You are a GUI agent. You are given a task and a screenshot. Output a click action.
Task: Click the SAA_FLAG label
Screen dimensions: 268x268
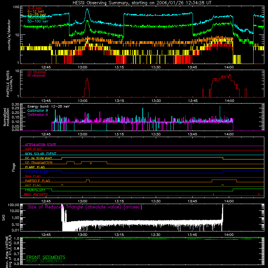click(x=33, y=176)
